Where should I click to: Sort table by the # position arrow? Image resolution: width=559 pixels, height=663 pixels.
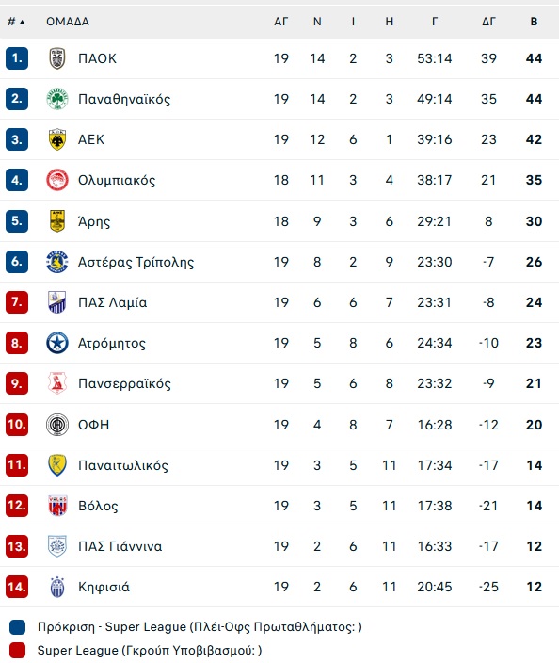click(x=17, y=22)
